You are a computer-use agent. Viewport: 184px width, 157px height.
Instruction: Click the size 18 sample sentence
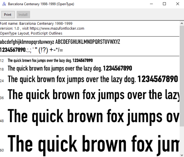click(70, 69)
